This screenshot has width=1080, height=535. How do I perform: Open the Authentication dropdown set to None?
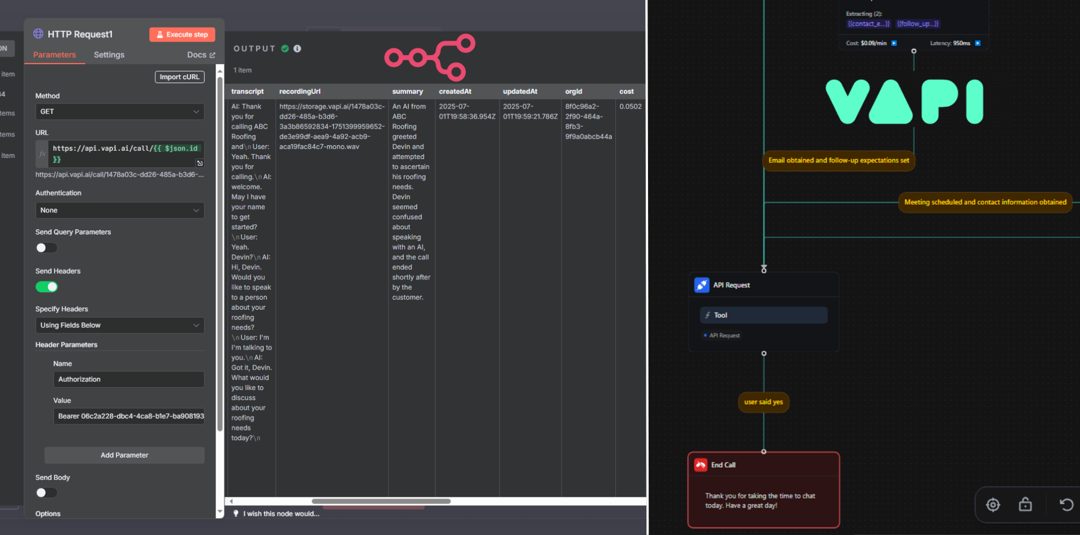pyautogui.click(x=119, y=210)
